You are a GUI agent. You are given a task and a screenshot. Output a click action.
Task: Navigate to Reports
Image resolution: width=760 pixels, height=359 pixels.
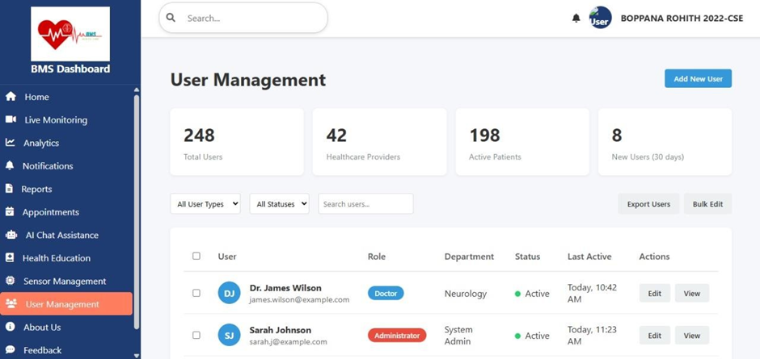point(66,189)
